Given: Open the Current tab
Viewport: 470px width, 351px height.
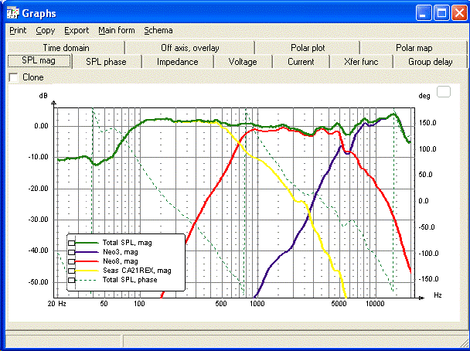Looking at the screenshot, I should pyautogui.click(x=301, y=62).
